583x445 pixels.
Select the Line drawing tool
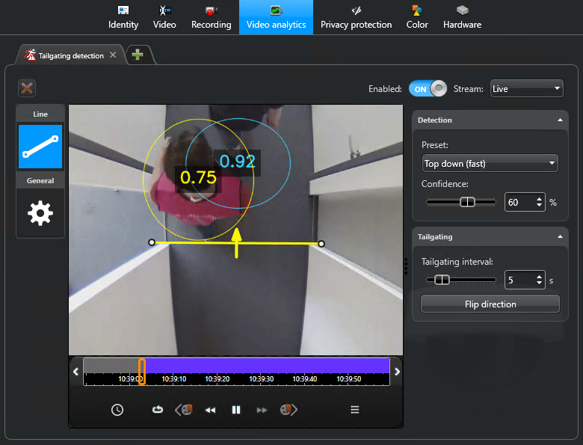coord(40,147)
